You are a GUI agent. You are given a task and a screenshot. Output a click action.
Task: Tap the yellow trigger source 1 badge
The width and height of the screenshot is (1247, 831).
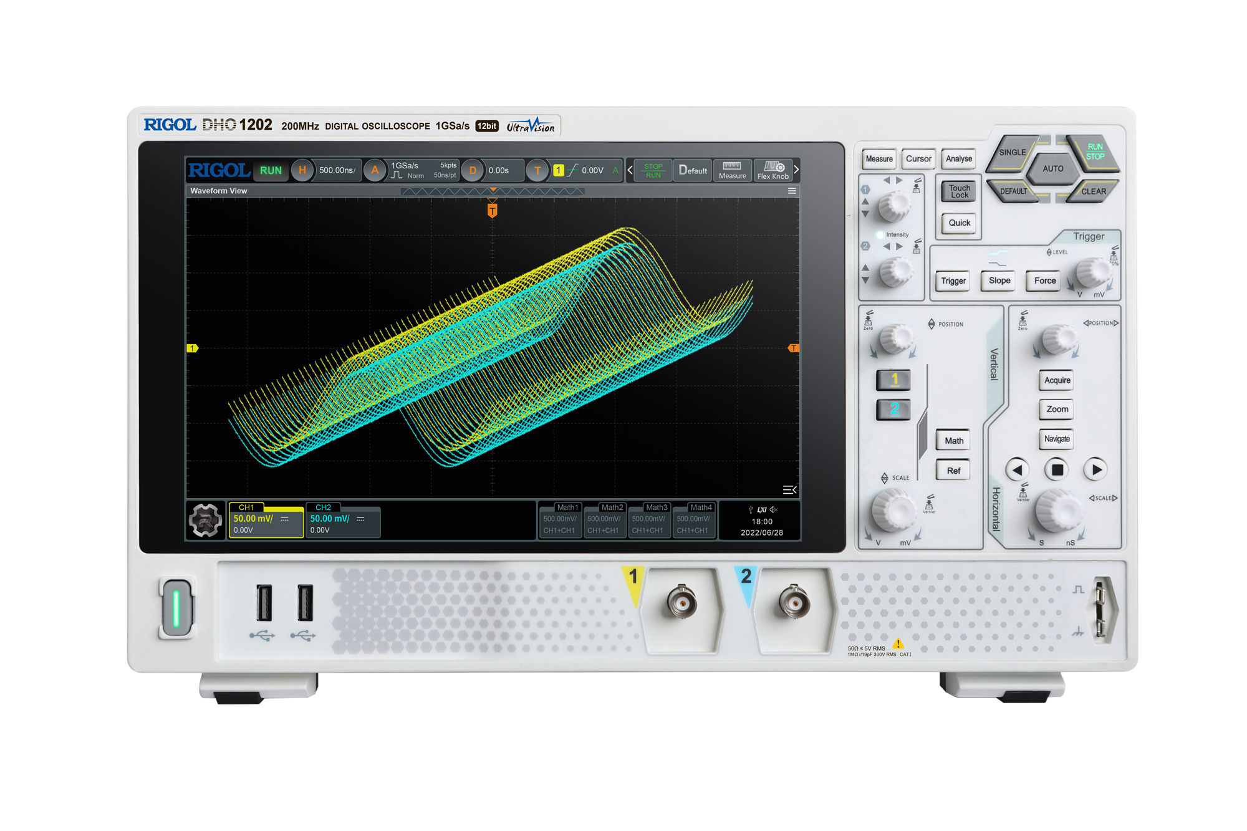click(x=559, y=170)
